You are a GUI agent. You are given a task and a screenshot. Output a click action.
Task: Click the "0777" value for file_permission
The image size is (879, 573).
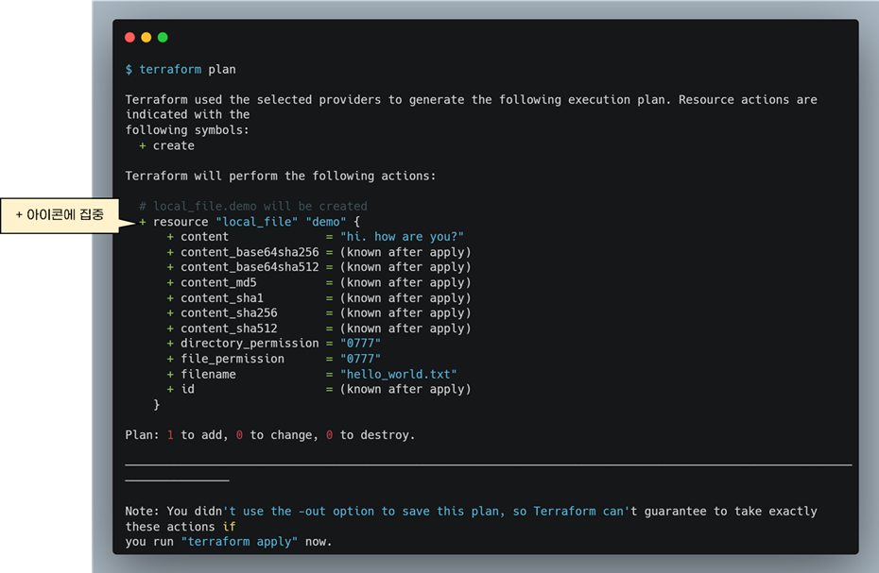pyautogui.click(x=360, y=359)
